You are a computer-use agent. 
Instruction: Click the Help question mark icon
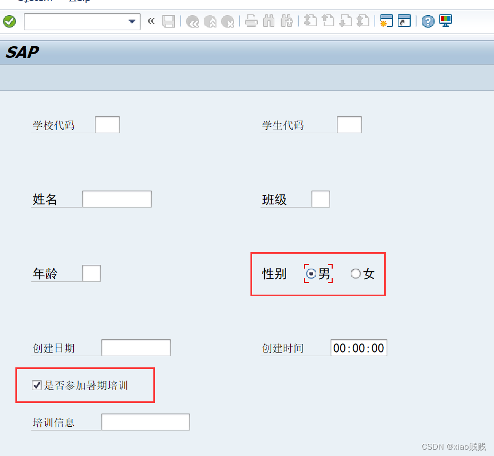pos(427,21)
